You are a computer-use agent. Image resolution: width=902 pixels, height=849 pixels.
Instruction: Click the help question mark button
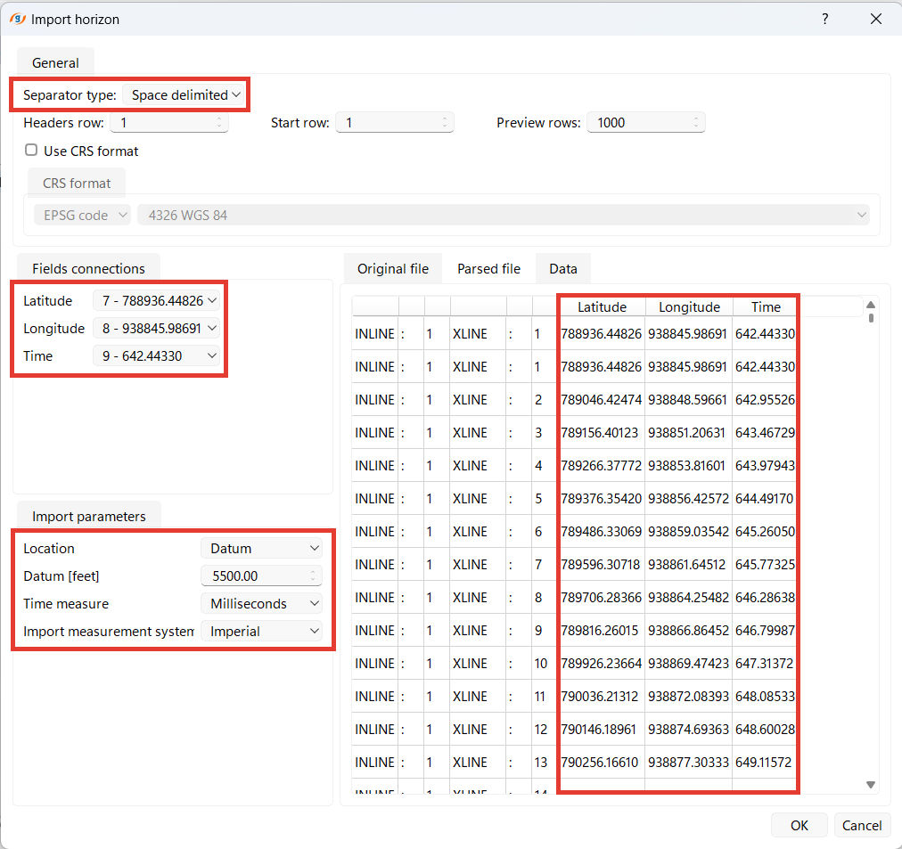point(825,19)
